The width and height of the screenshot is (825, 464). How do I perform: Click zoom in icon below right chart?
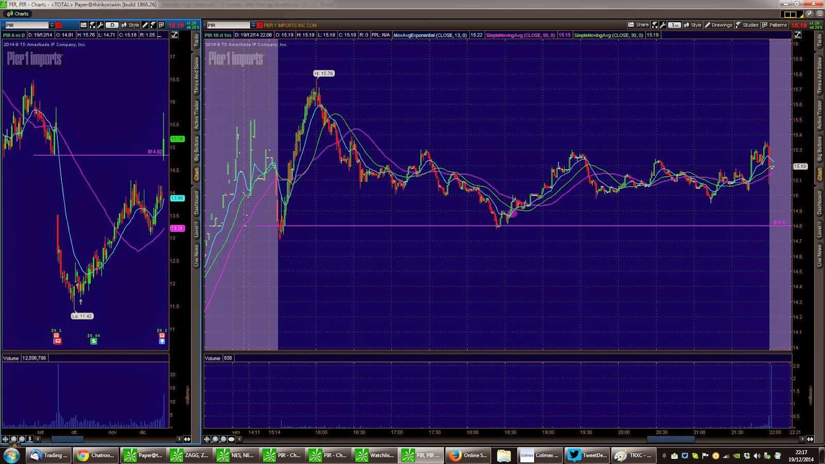point(215,439)
